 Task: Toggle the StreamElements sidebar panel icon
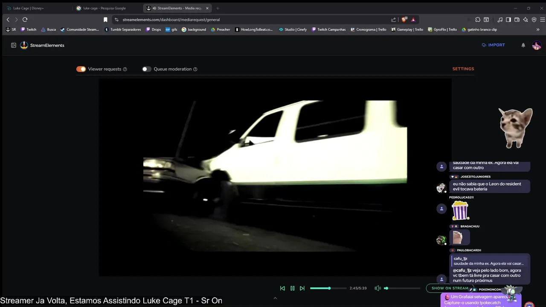pyautogui.click(x=14, y=45)
